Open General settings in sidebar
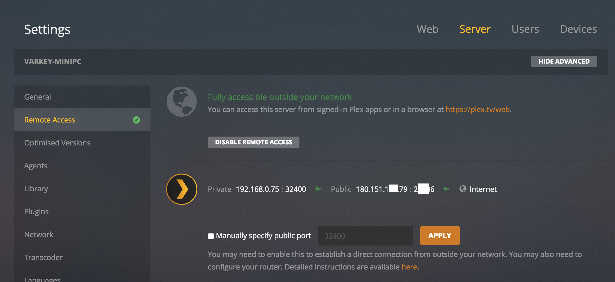This screenshot has width=615, height=282. pos(37,97)
